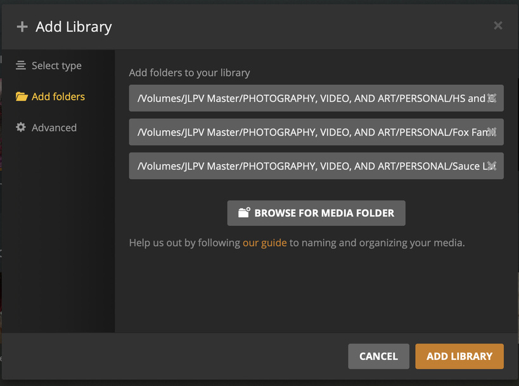Viewport: 519px width, 386px height.
Task: Click the Select type list icon
Action: click(22, 65)
